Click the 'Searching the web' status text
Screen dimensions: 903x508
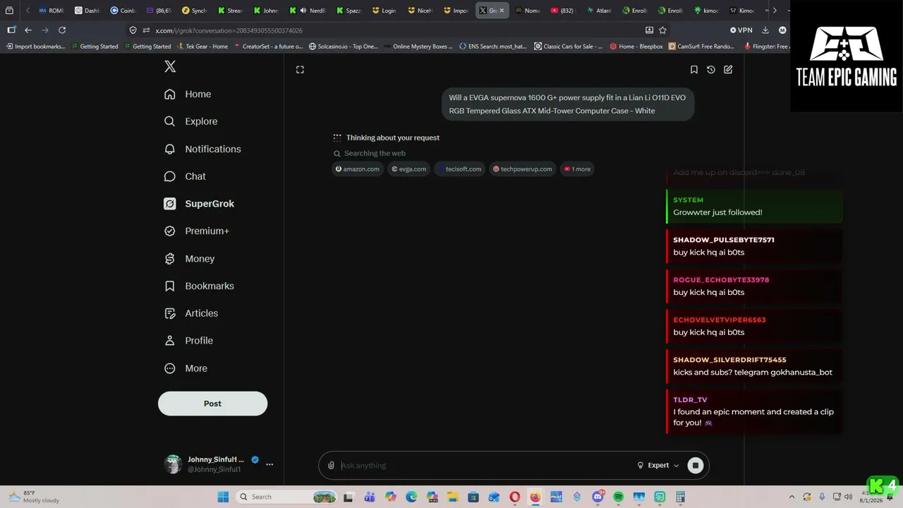point(375,153)
